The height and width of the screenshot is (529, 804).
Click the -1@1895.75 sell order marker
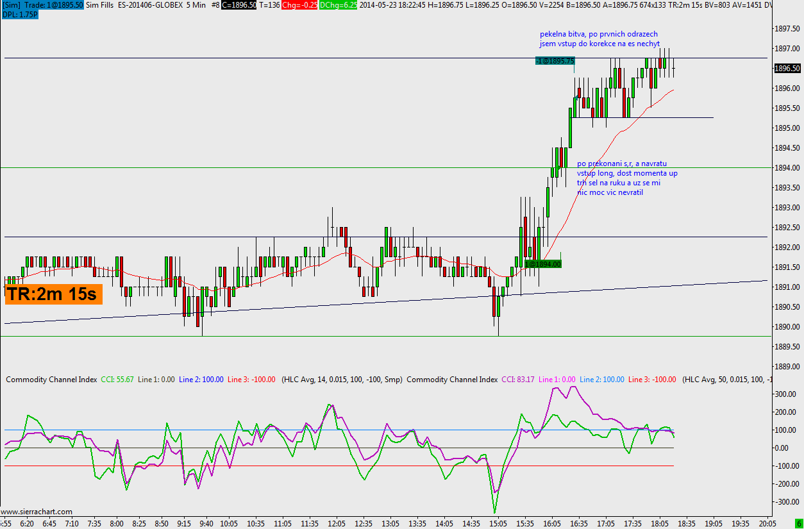click(555, 60)
